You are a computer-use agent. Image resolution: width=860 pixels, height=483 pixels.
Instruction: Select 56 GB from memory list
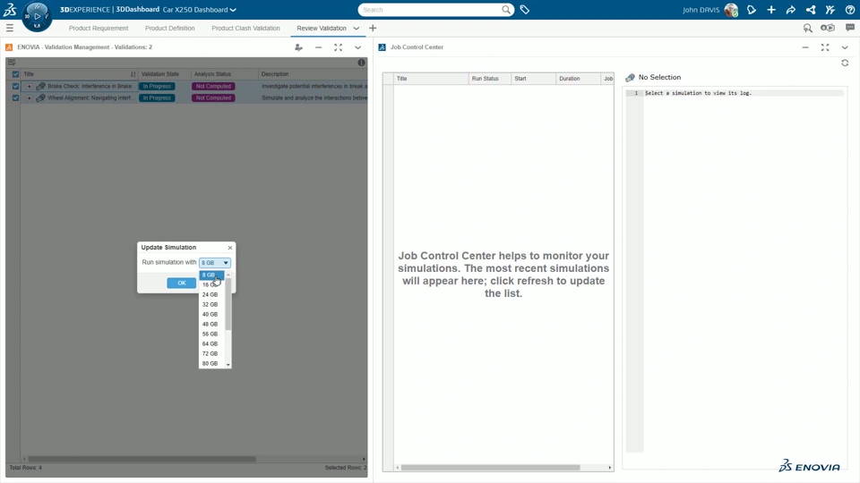[x=211, y=334]
